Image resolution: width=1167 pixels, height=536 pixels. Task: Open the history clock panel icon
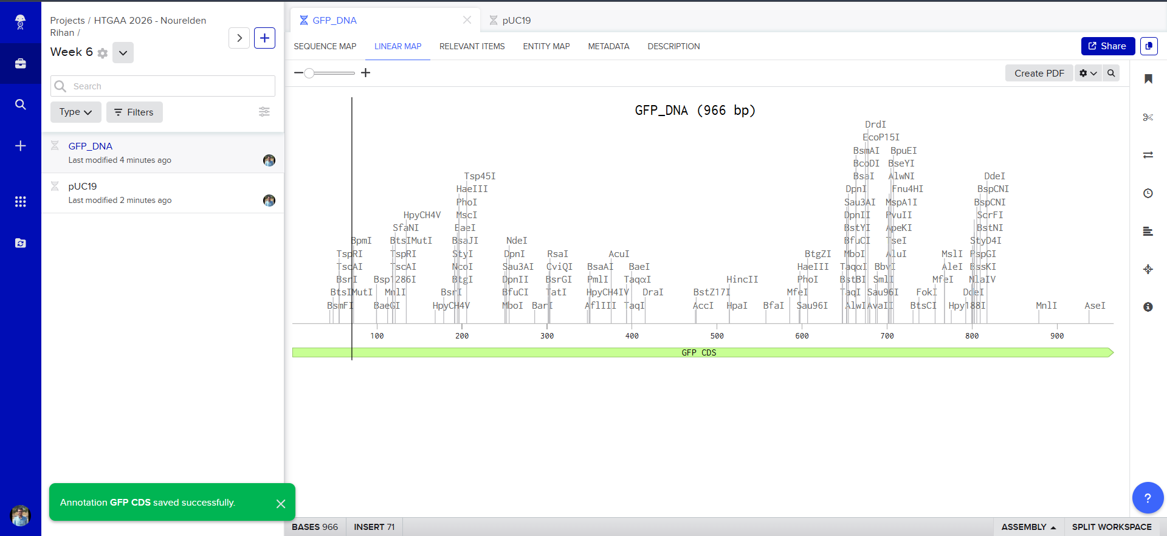1148,193
